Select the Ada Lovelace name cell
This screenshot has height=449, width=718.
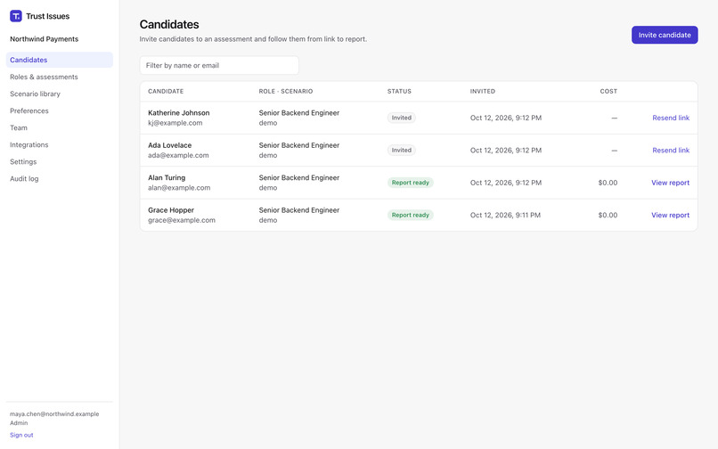pos(170,145)
